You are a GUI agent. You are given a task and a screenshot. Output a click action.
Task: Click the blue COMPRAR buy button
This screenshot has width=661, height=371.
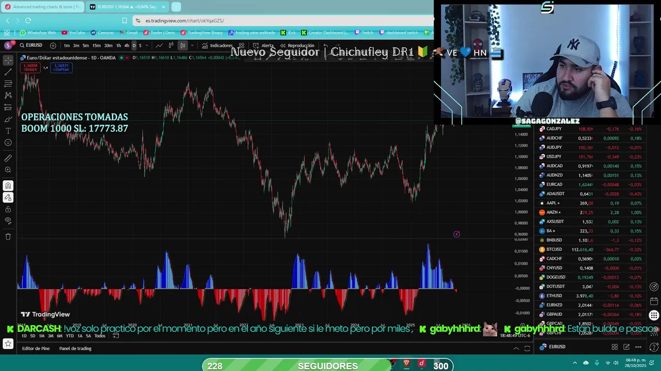click(x=61, y=68)
